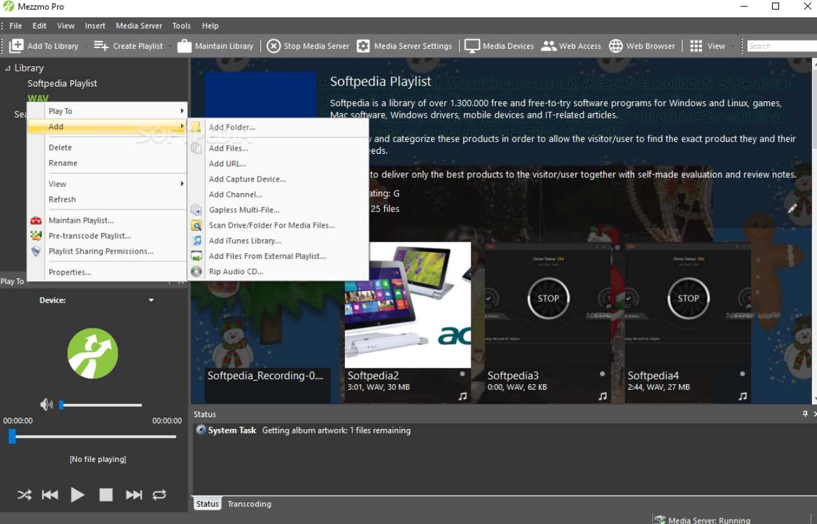Open the Create Playlist dropdown arrow
This screenshot has width=817, height=524.
point(170,46)
